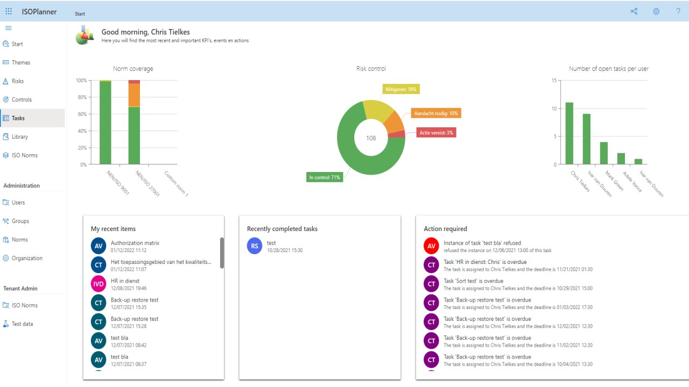Open the app launcher grid icon
This screenshot has height=387, width=689.
point(9,11)
